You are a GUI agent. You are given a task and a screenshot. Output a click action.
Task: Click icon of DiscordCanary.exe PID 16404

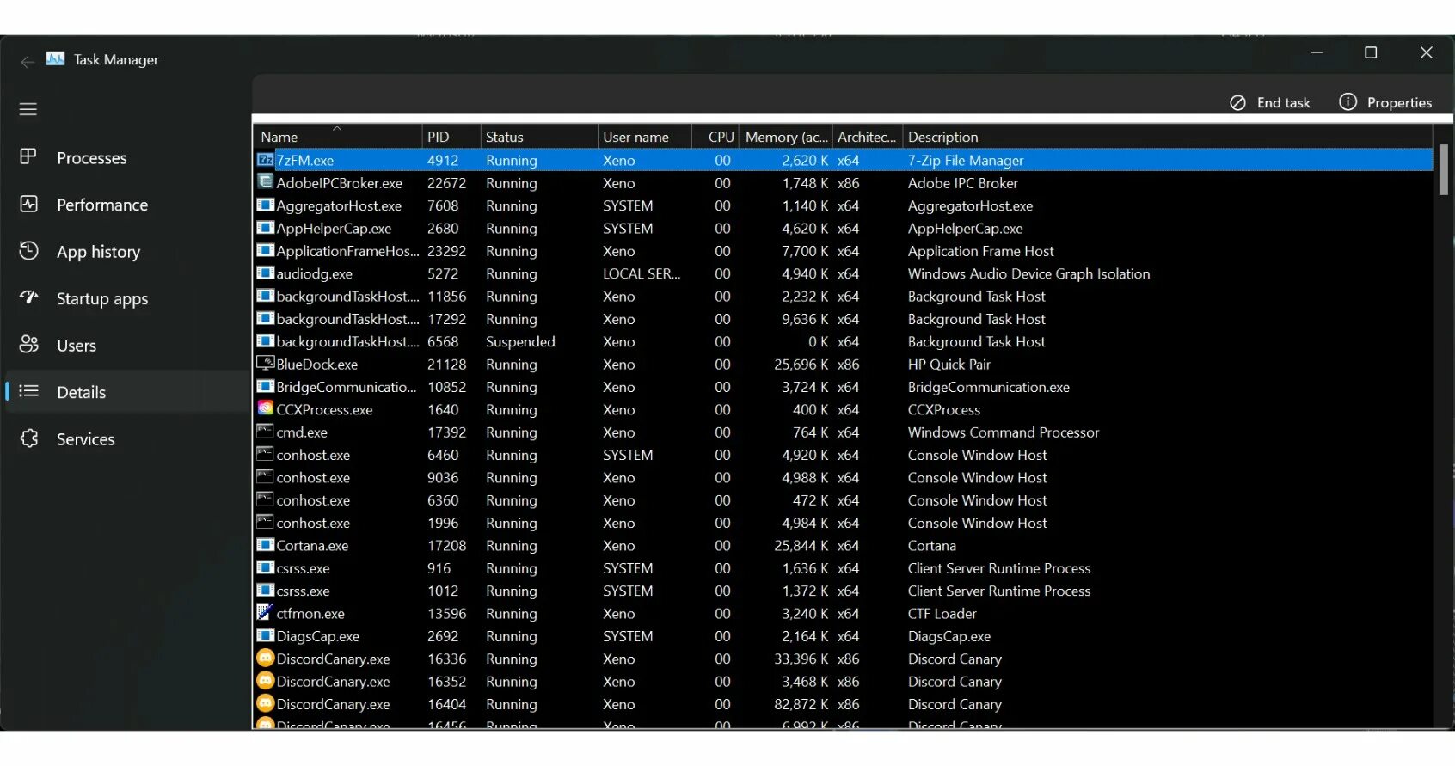tap(266, 703)
